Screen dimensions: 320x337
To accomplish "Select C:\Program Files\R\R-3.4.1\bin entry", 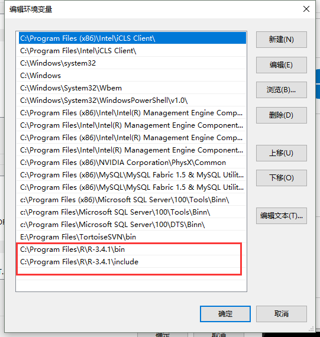I will pos(131,249).
